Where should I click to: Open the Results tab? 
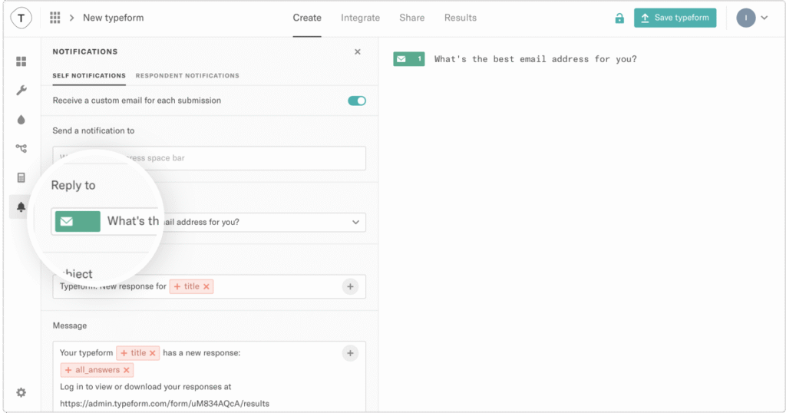point(460,18)
